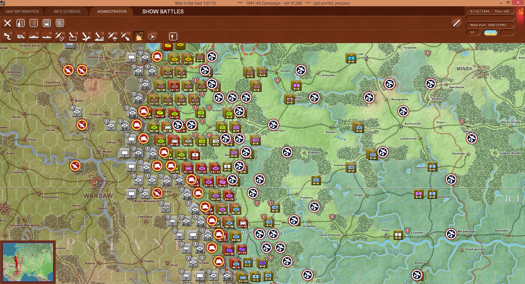Open the commander's report icon
525x284 pixels.
click(21, 23)
